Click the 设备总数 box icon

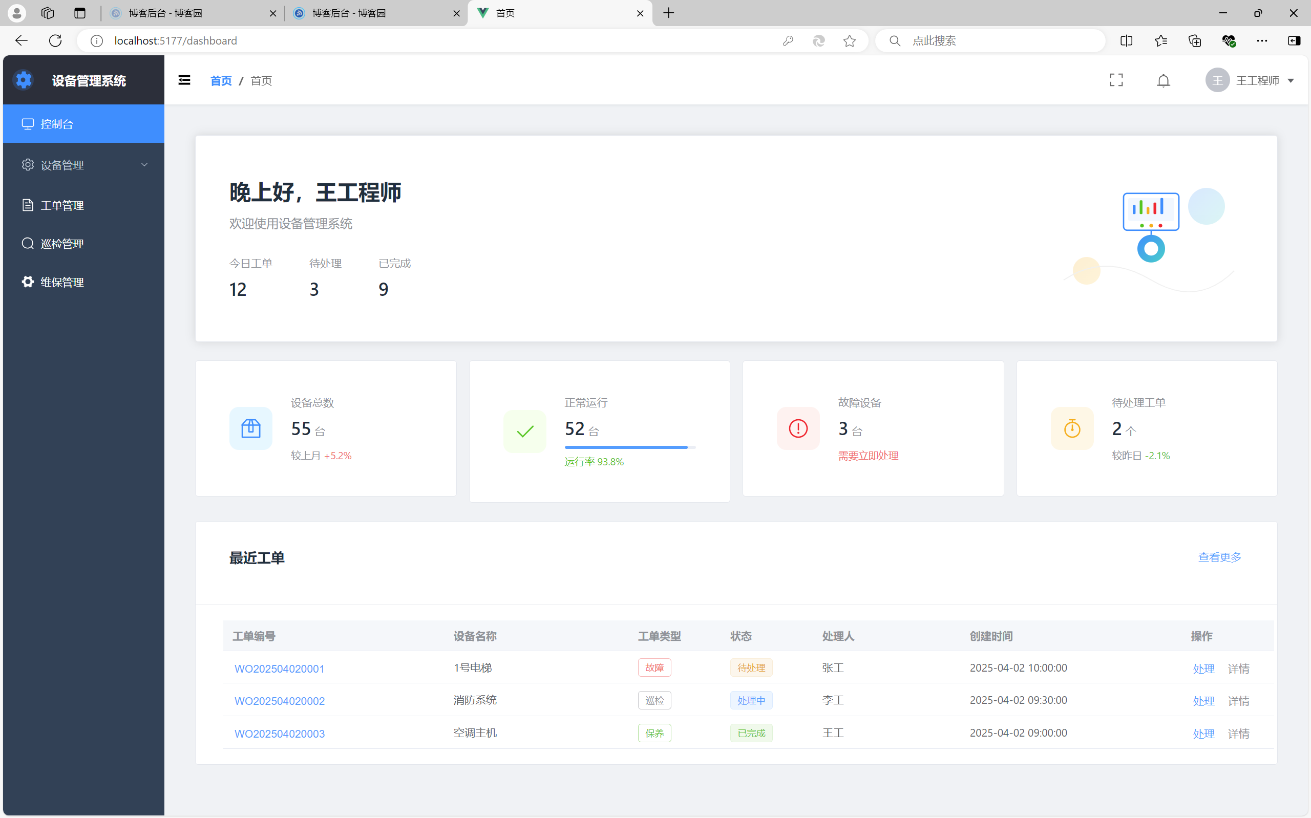point(250,428)
